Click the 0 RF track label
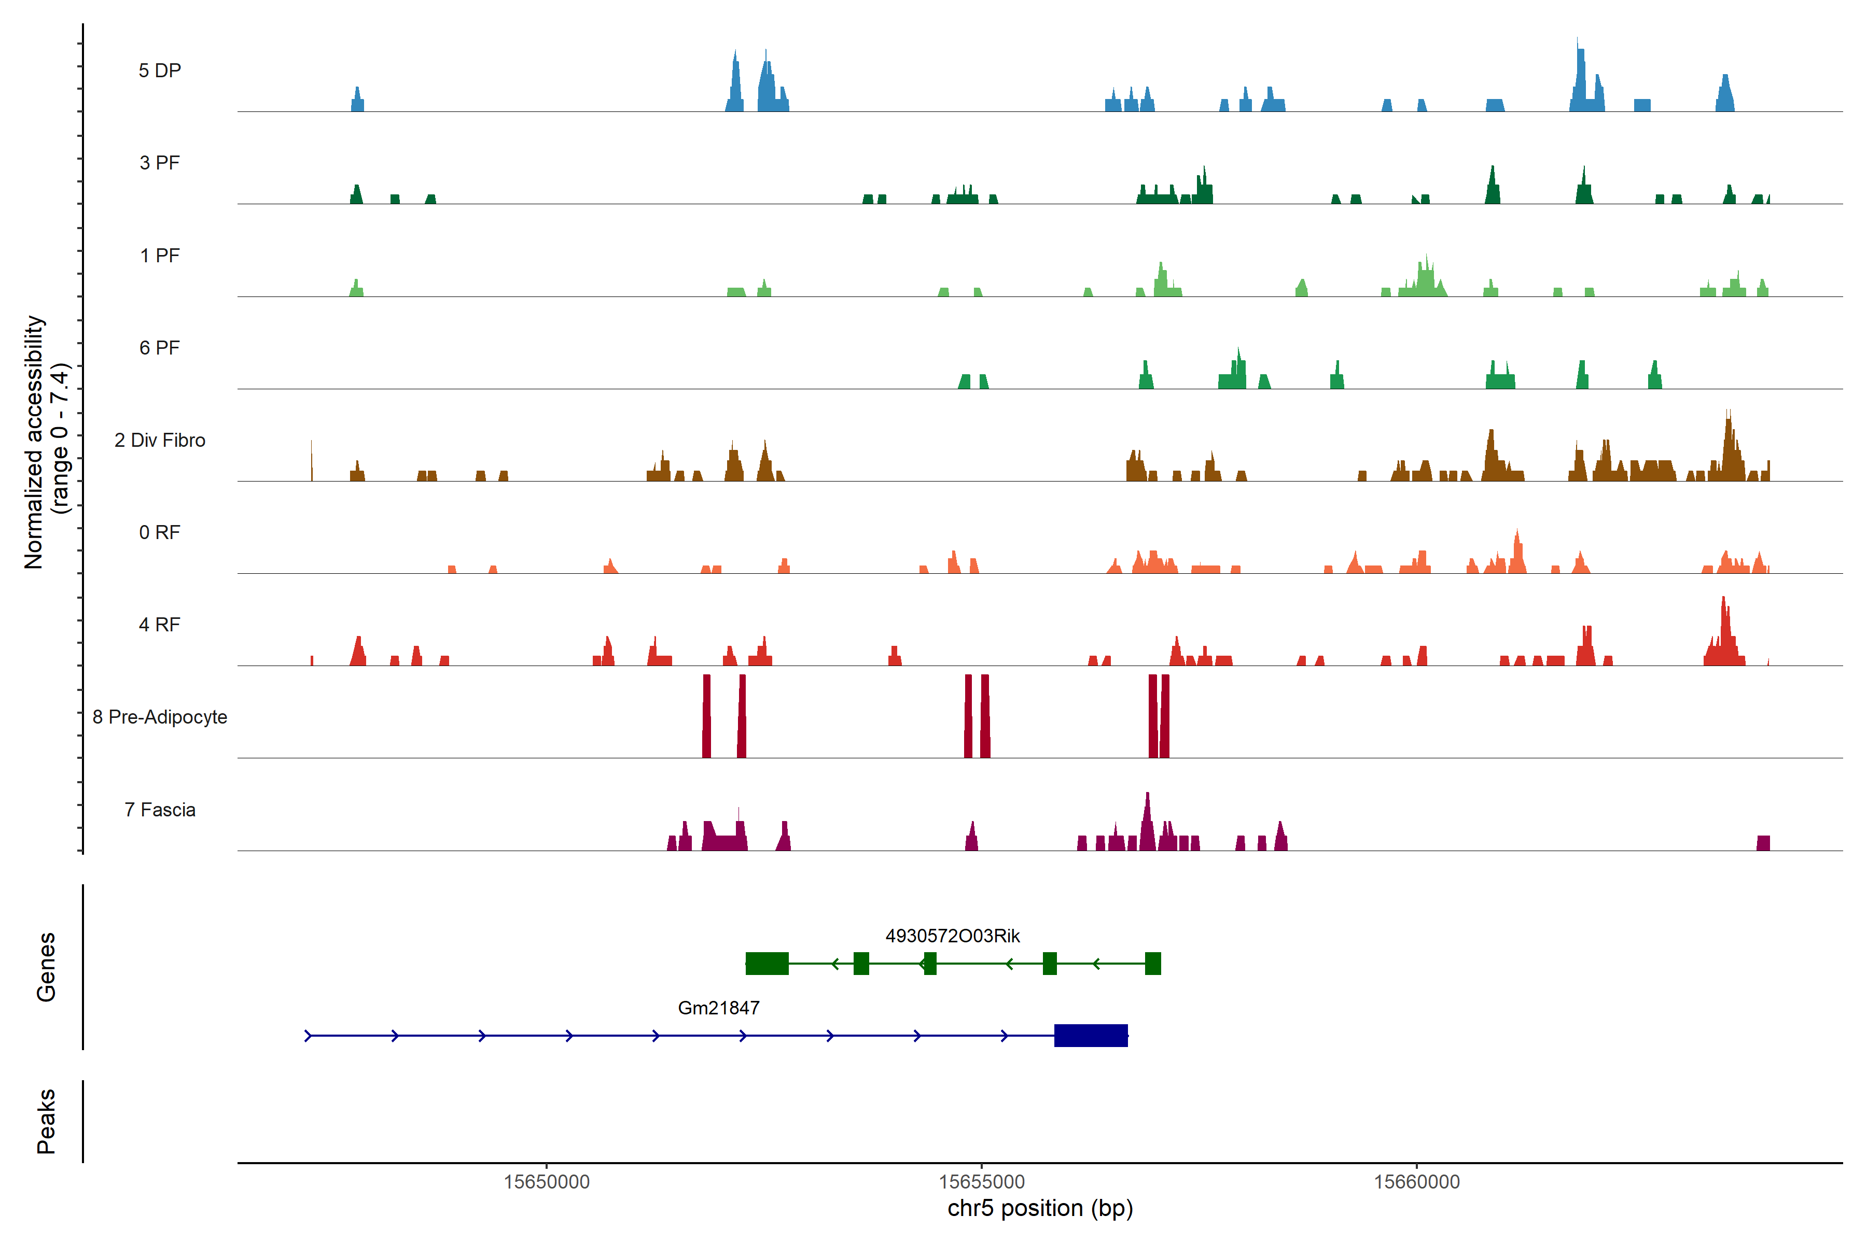 (160, 532)
